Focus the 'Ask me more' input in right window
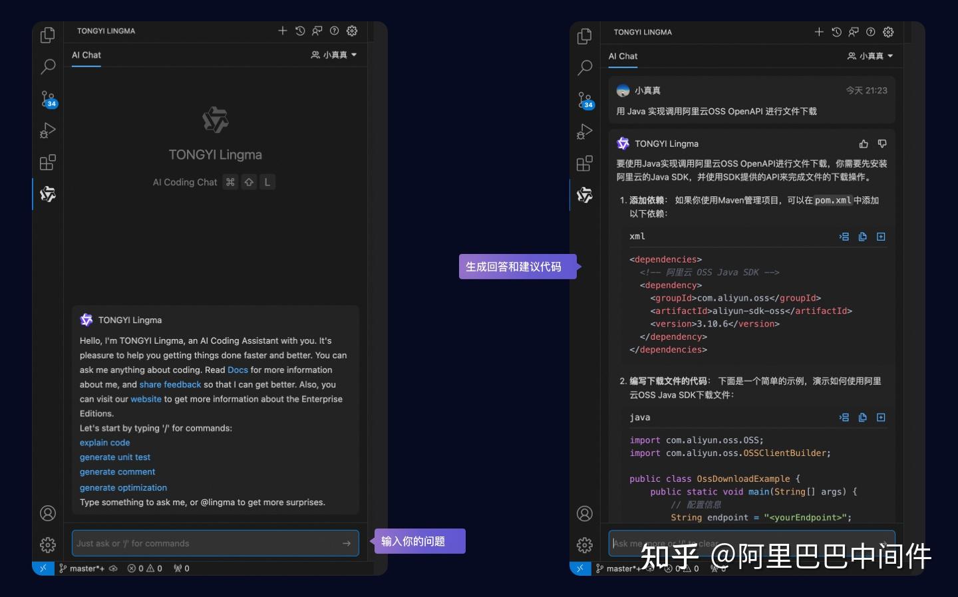 752,543
